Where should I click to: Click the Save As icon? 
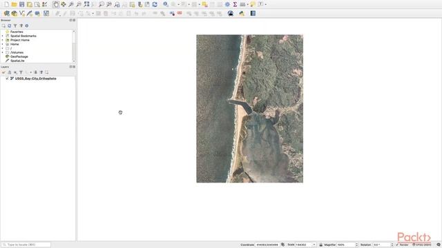29,5
